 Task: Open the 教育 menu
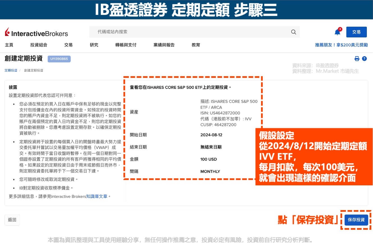pyautogui.click(x=196, y=45)
